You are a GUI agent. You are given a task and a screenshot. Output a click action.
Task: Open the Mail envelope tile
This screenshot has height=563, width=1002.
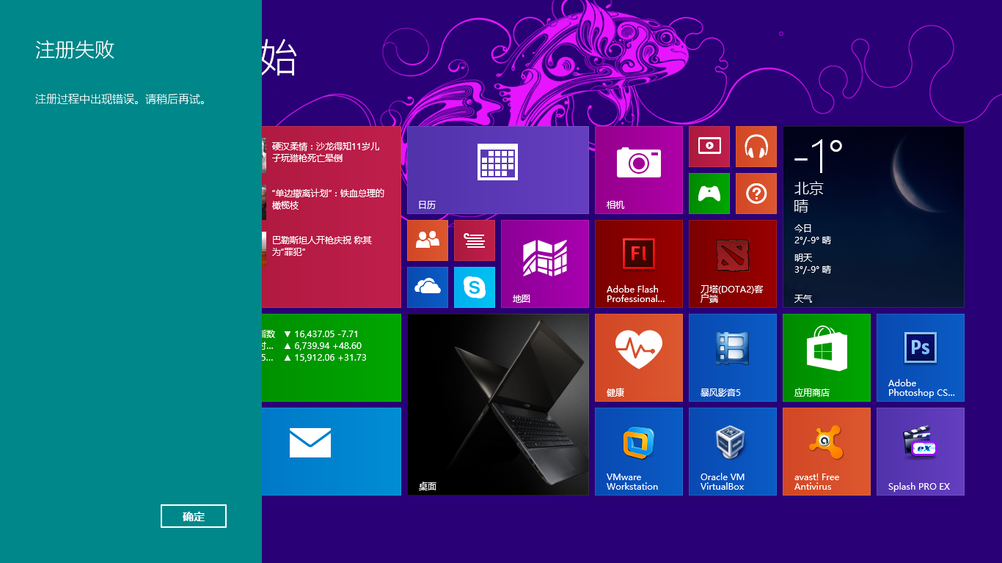tap(332, 452)
